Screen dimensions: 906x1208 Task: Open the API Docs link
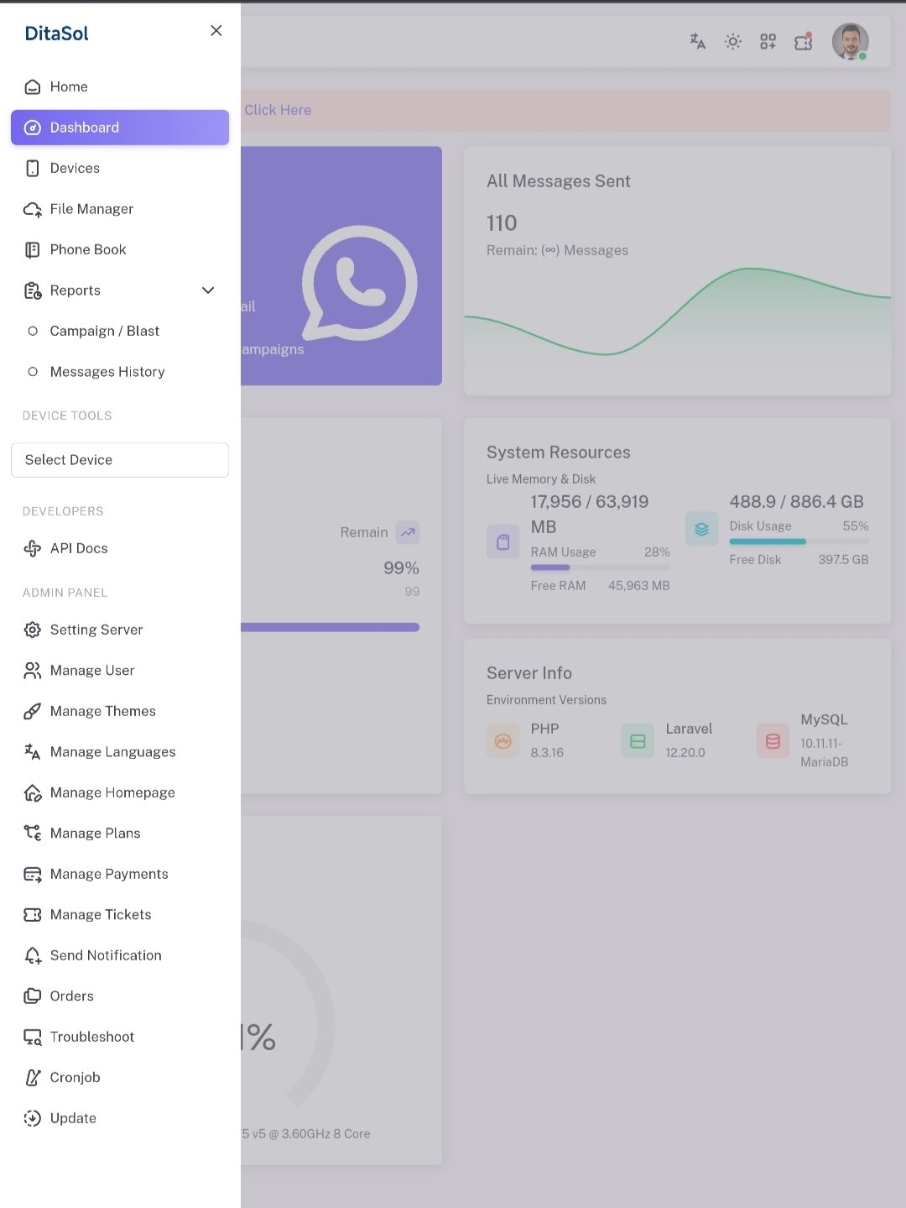pos(78,548)
